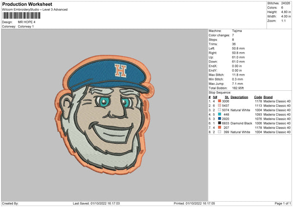This screenshot has height=207, width=293.
Task: Click the Diamond Black color swatch
Action: coord(220,123)
